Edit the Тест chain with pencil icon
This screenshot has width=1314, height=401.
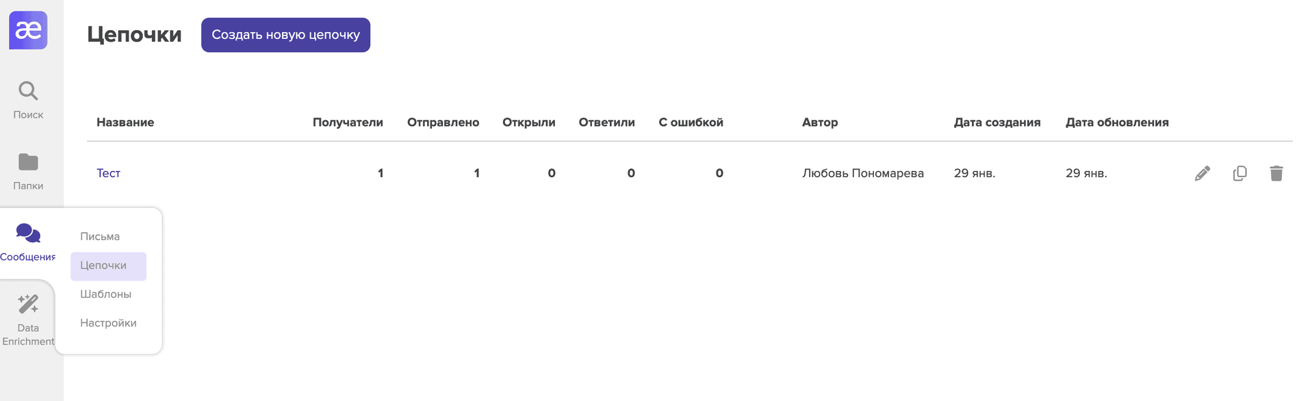(1202, 173)
